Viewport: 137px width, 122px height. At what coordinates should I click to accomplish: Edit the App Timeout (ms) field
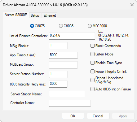click(x=63, y=55)
